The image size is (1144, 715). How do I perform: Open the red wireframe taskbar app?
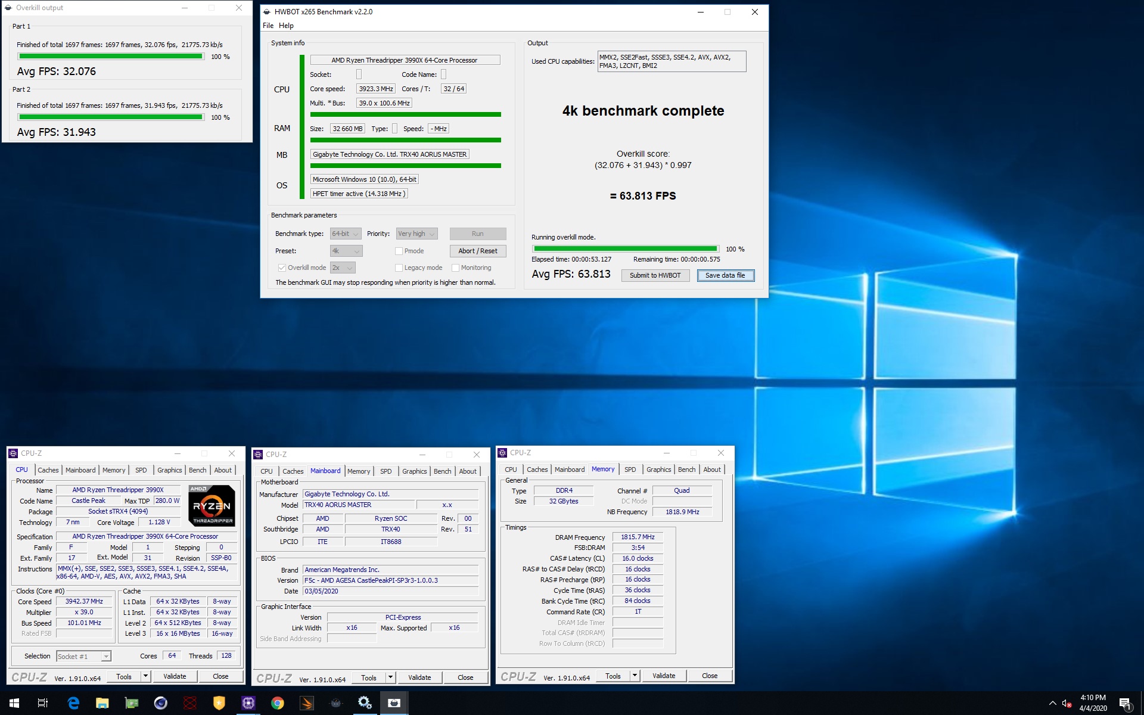coord(189,703)
